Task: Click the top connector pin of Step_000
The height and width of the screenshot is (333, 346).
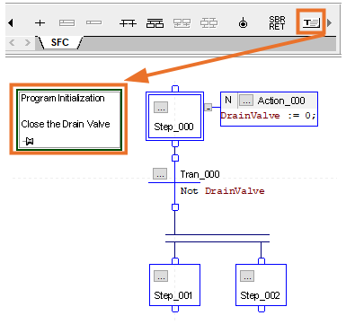Action: [175, 89]
